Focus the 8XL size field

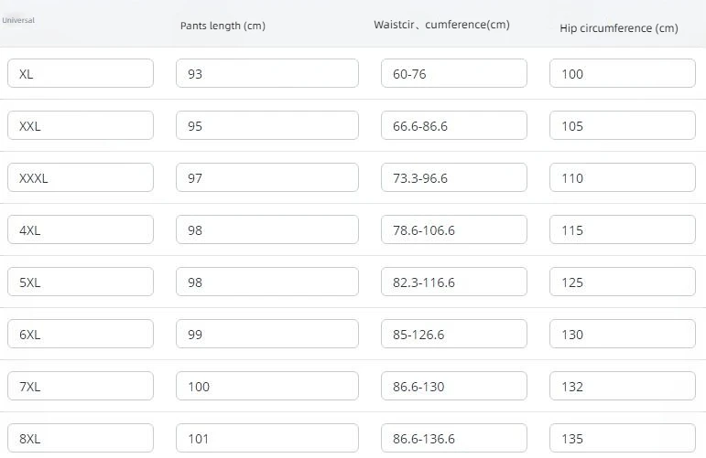point(81,439)
